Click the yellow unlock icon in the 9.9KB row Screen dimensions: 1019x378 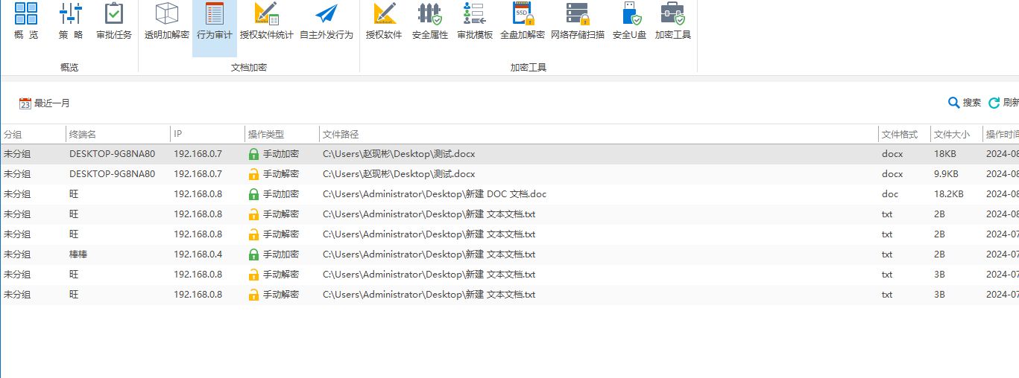[253, 174]
